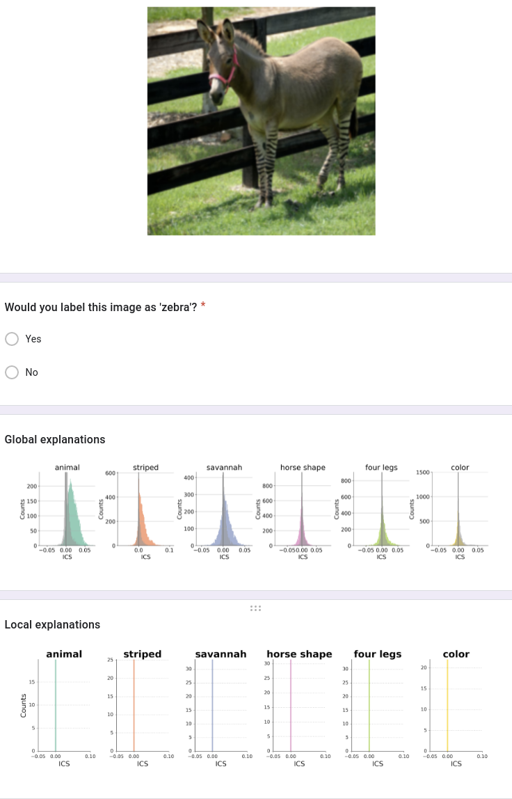Click the red required asterisk

pyautogui.click(x=203, y=306)
